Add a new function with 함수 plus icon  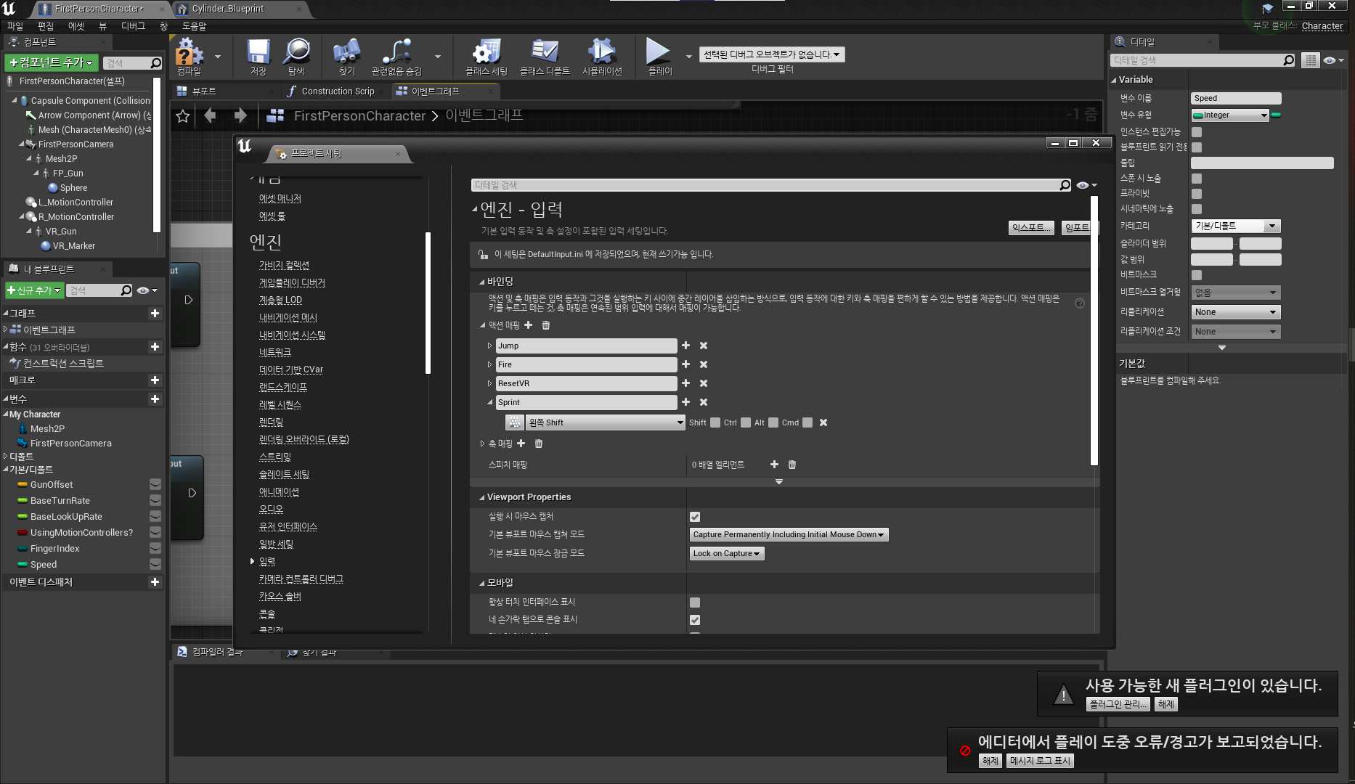(155, 347)
